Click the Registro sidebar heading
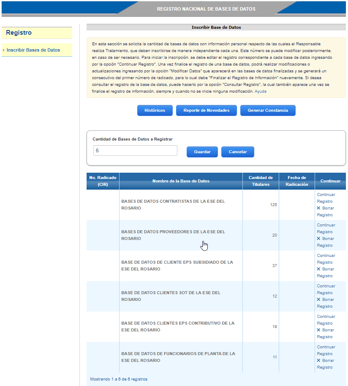This screenshot has height=386, width=348. coord(19,33)
